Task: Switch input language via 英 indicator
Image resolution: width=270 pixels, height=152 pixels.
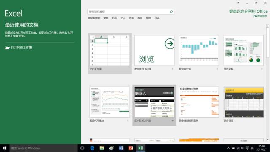Action: coord(252,148)
